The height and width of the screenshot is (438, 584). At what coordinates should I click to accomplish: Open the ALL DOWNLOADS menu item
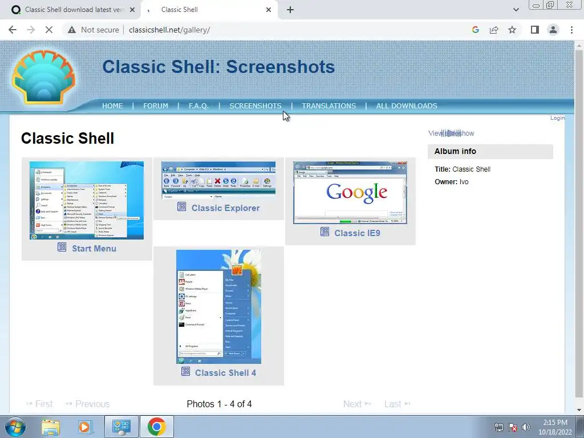point(407,106)
